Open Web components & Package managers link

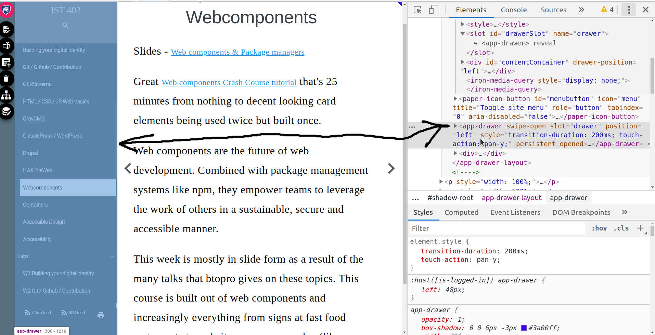click(x=237, y=52)
